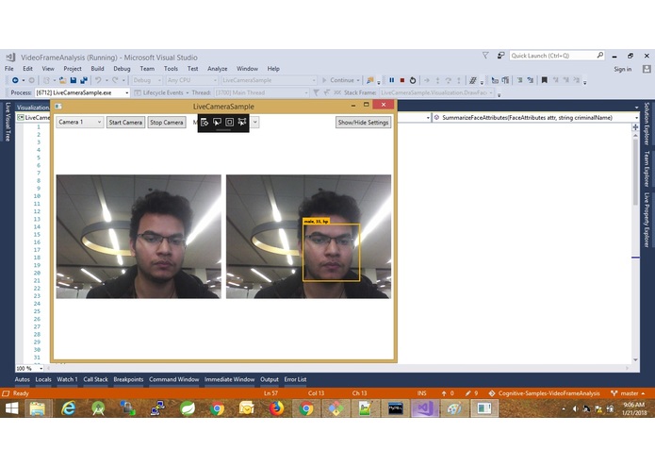Image resolution: width=655 pixels, height=466 pixels.
Task: Click the feedback icon beside Quick Launch
Action: [x=500, y=56]
